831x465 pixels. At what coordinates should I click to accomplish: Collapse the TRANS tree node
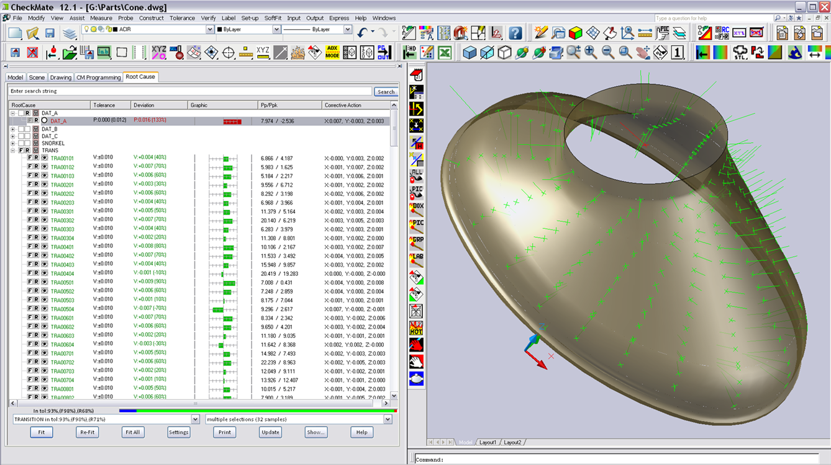tap(12, 151)
